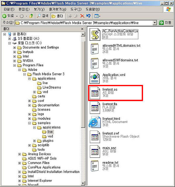Viewport: 175px width, 187px height.
Task: Select the licenses folder in tree
Action: 41,110
